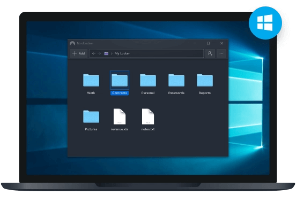Open the three-dot more options menu
The width and height of the screenshot is (296, 203).
[221, 53]
